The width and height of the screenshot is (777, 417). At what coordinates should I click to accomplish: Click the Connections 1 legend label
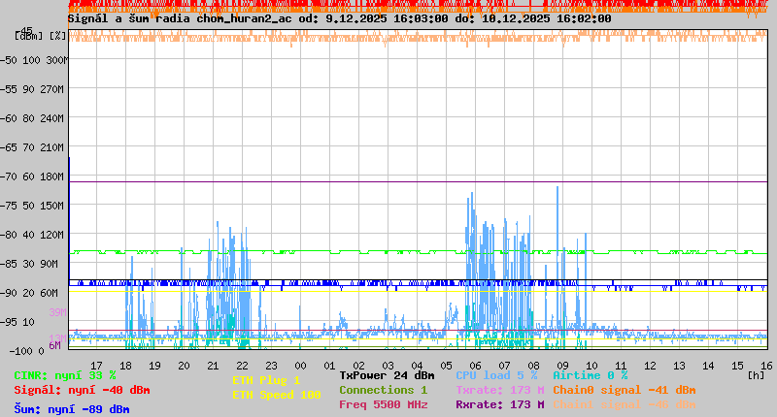(x=383, y=390)
